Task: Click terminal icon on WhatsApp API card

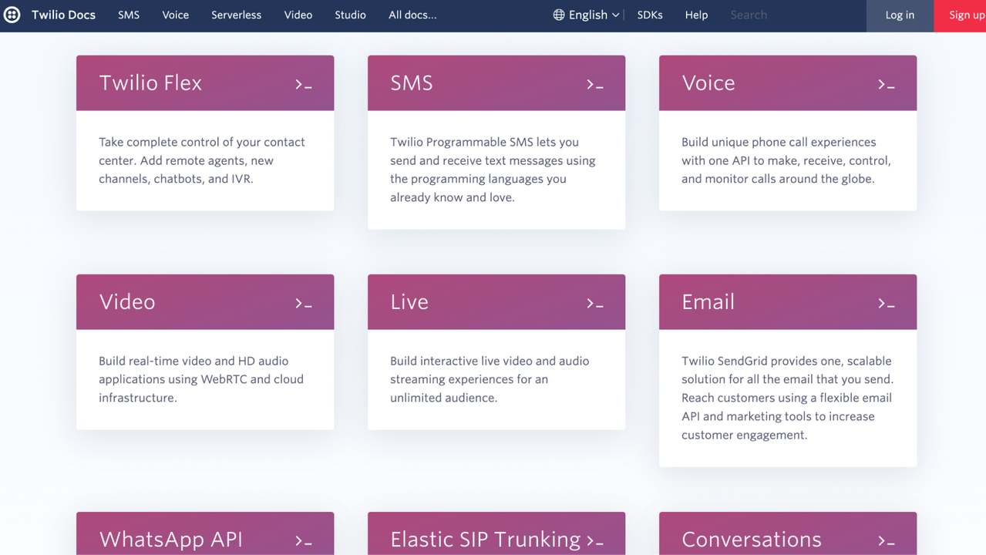Action: point(304,540)
